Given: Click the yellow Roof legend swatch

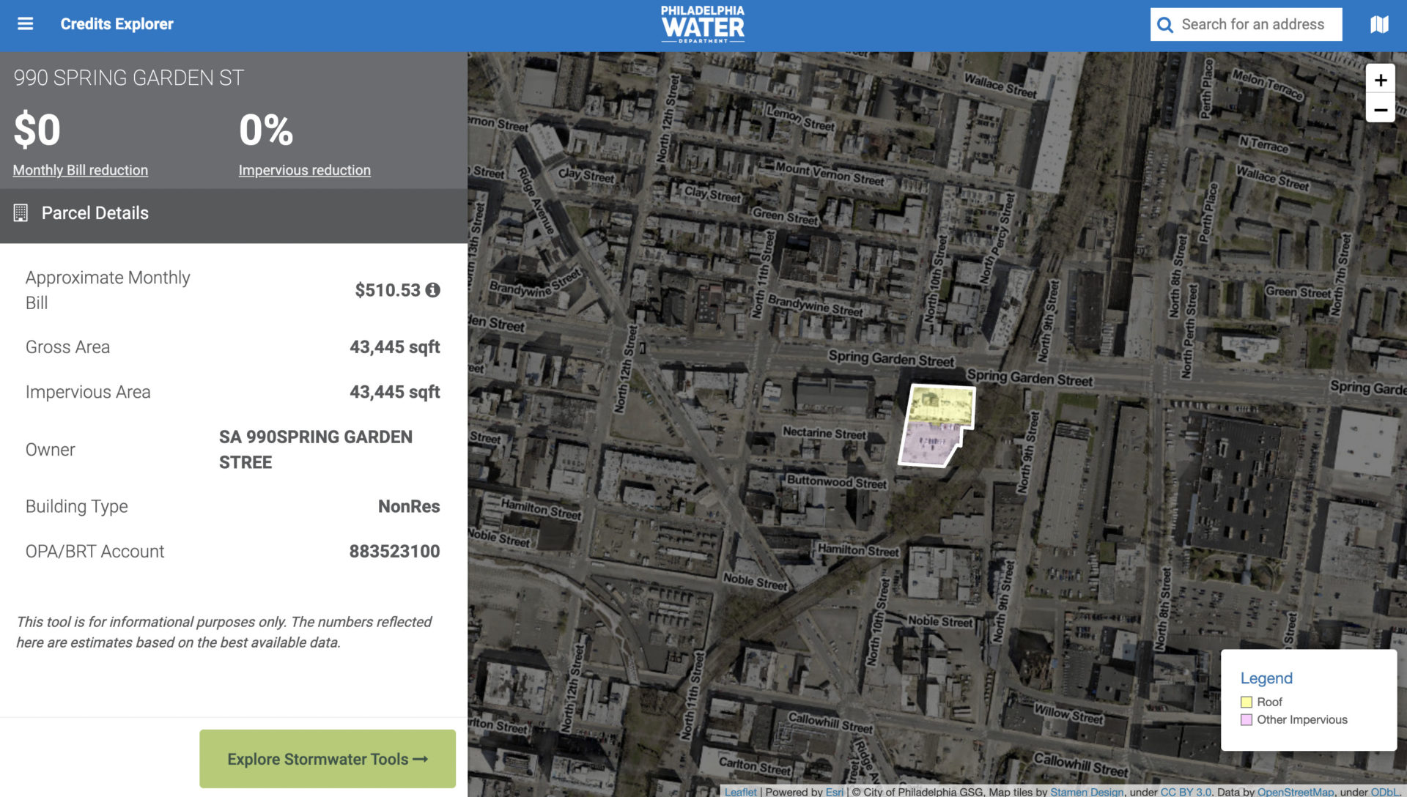Looking at the screenshot, I should click(x=1246, y=702).
